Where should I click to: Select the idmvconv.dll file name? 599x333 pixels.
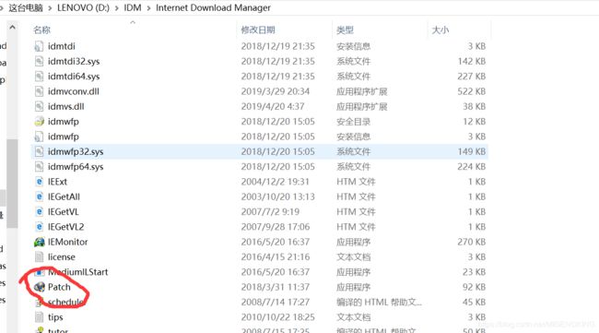point(74,91)
